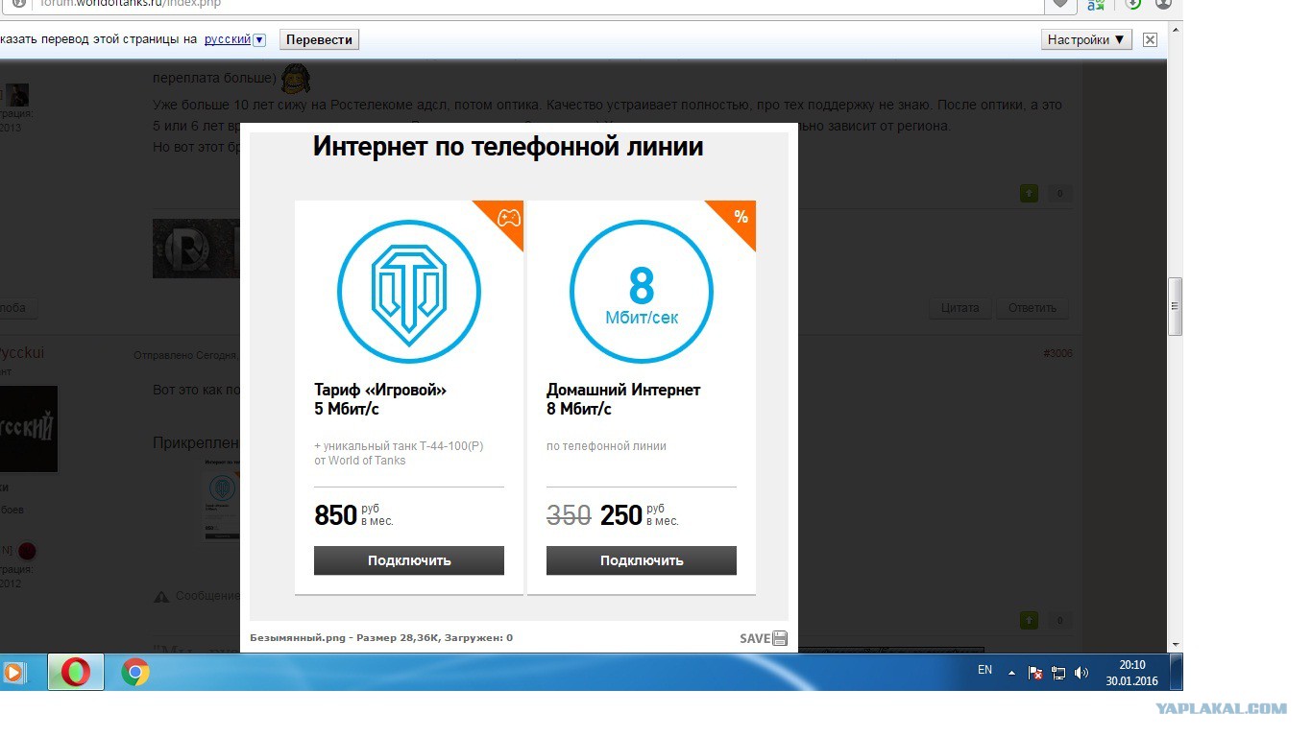Viewport: 1312px width, 737px height.
Task: Click the gamepad badge on the 'Игровой' card
Action: (508, 217)
